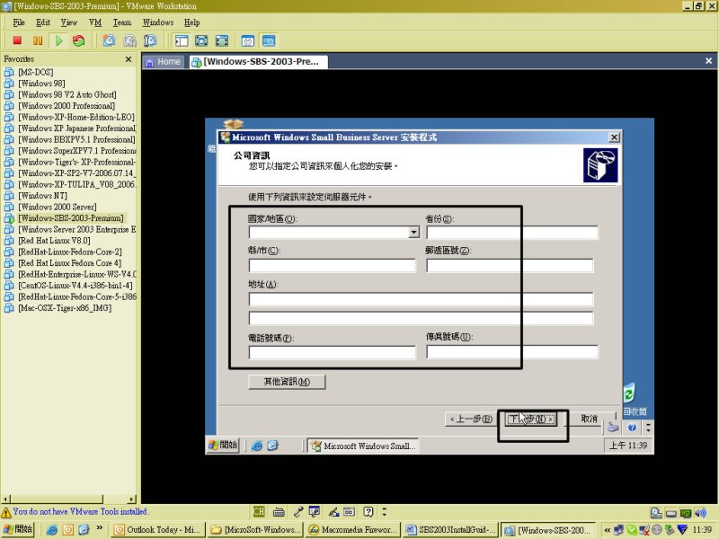This screenshot has width=719, height=539.
Task: Open the VM menu
Action: (95, 22)
